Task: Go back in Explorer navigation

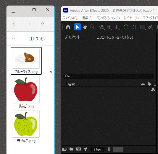Action: (14, 24)
